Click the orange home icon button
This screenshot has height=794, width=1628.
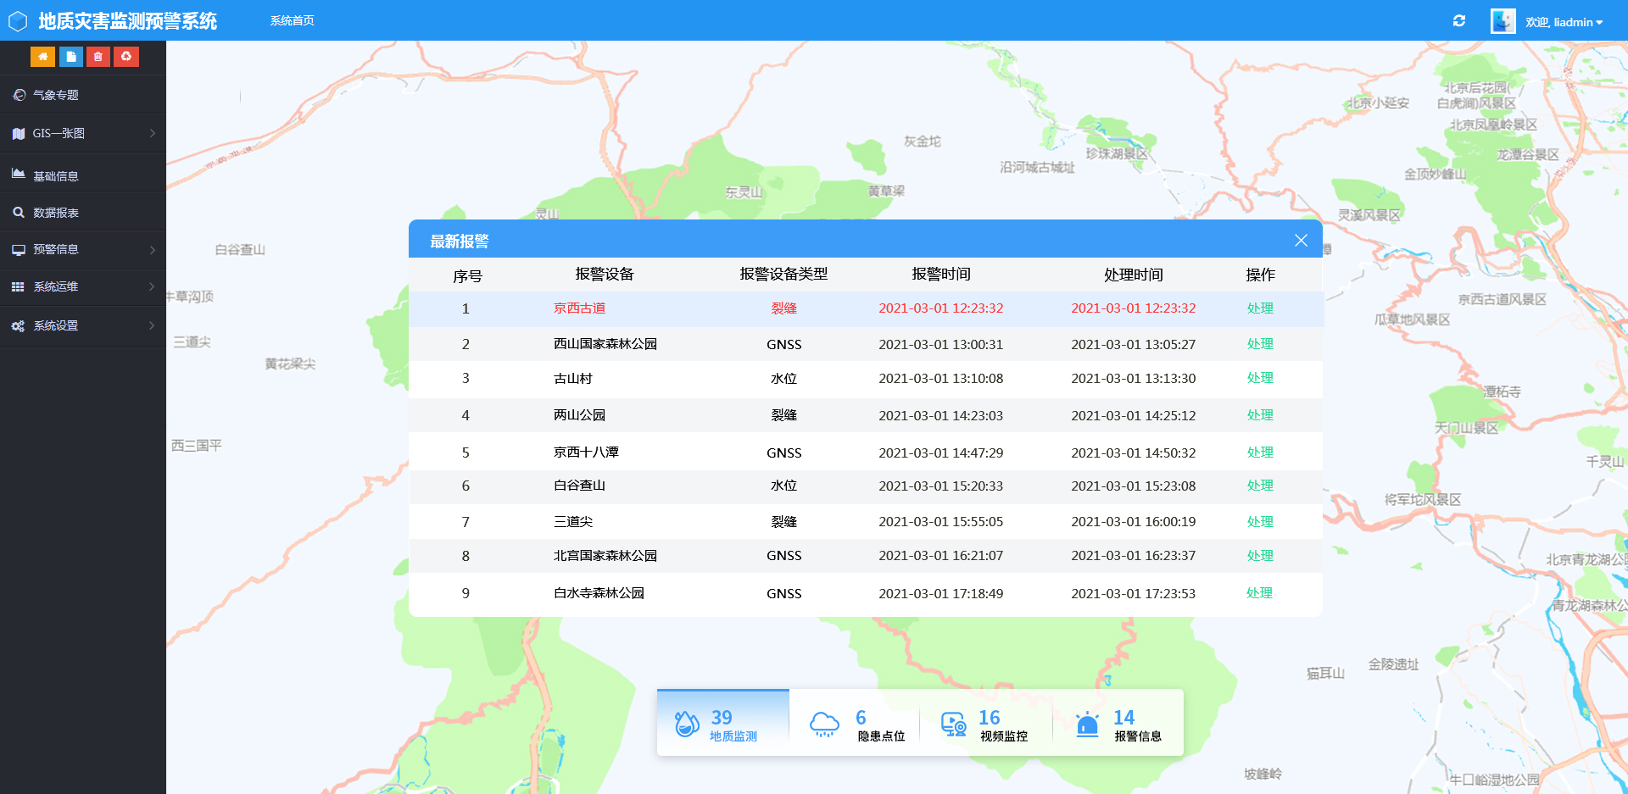coord(42,57)
